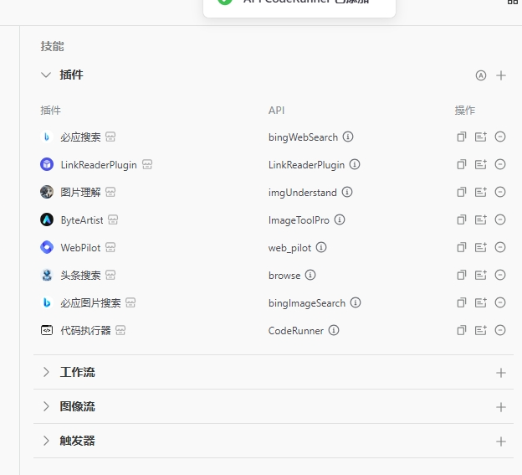Copy the bingWebSearch API name
The height and width of the screenshot is (475, 522).
462,137
